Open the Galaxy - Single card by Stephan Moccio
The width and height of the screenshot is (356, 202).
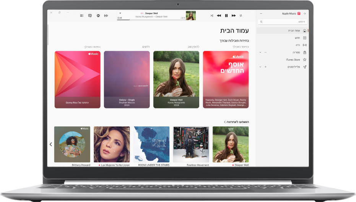[x=127, y=79]
